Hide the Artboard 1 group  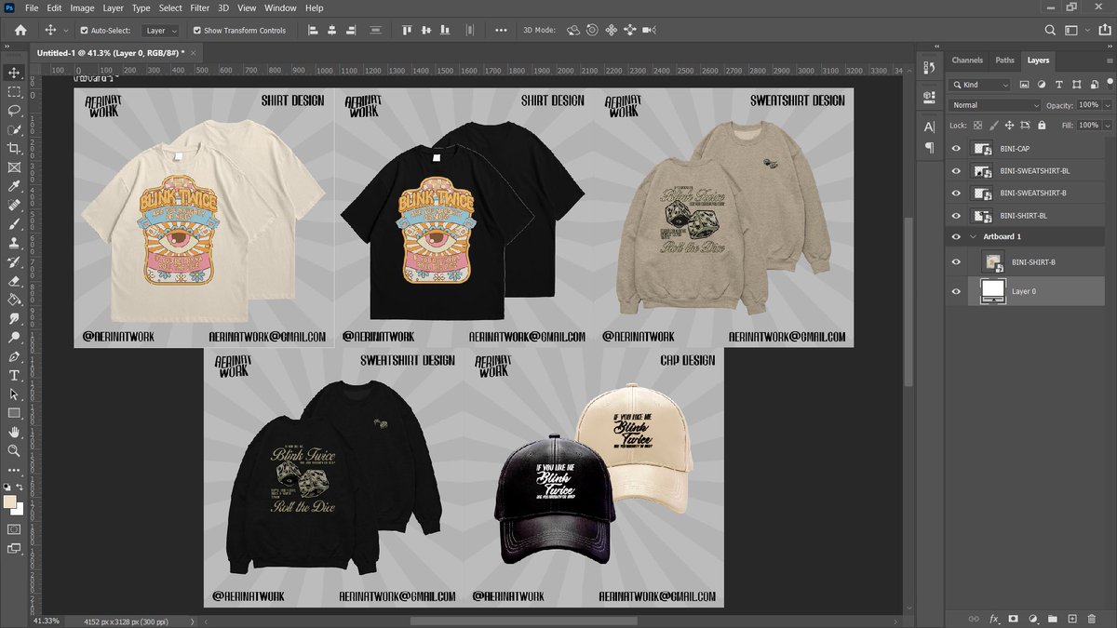pos(955,237)
